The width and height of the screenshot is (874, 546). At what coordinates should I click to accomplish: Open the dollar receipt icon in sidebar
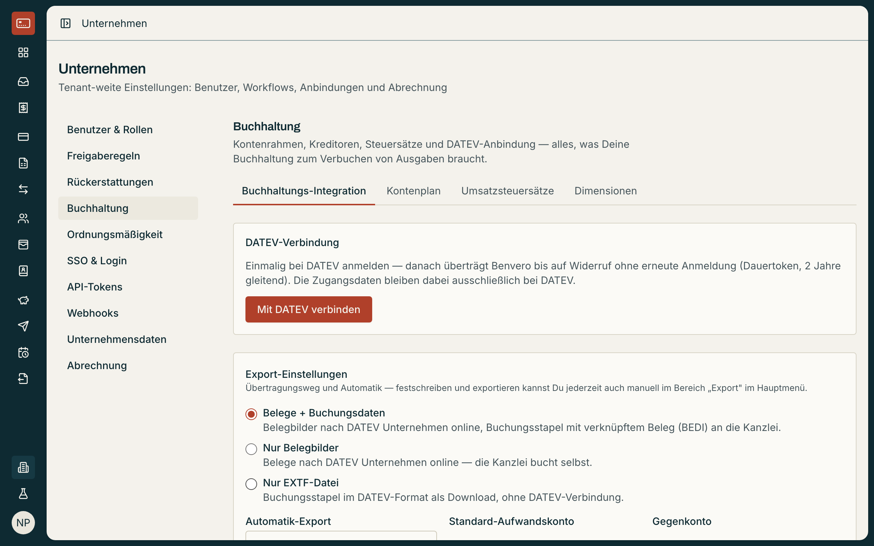point(23,108)
